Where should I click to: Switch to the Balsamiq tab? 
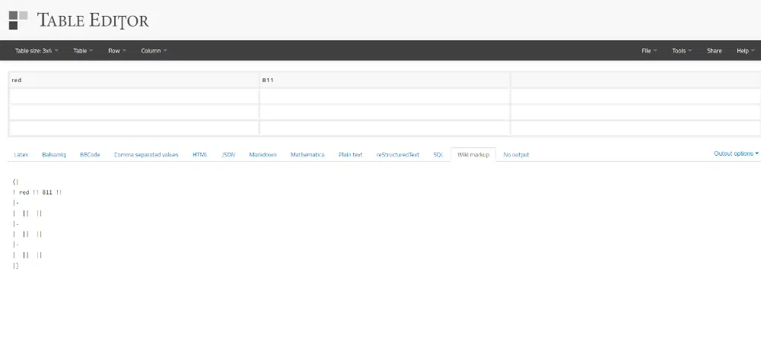click(x=54, y=154)
